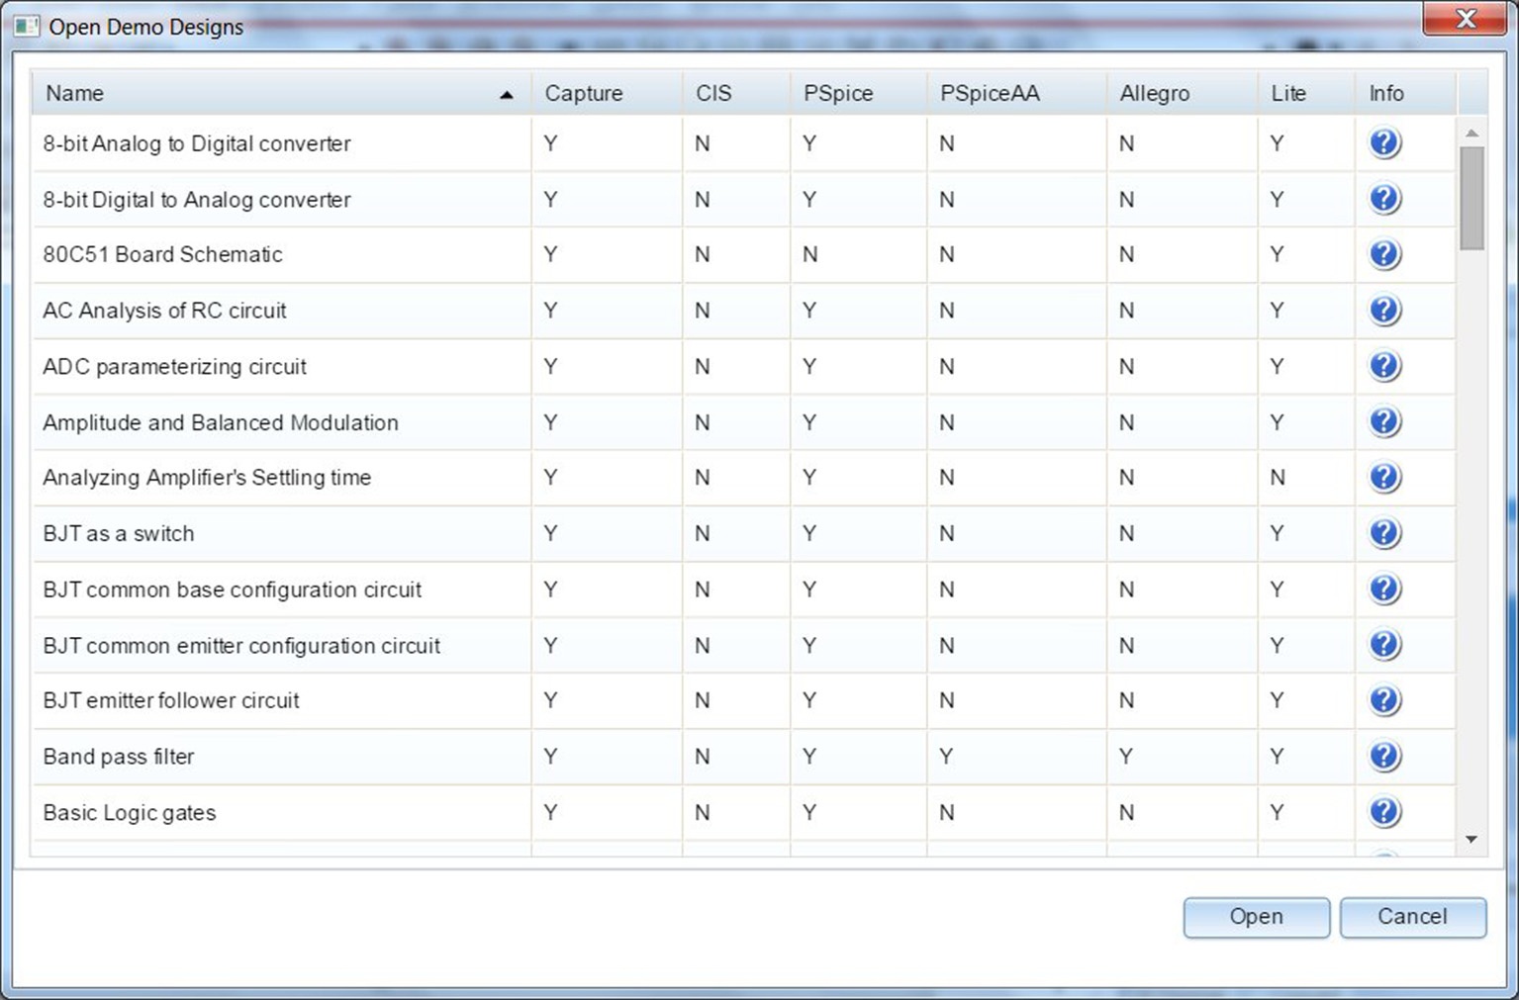Screen dimensions: 1519x1000
Task: Open info icon for ADC parameterizing circuit
Action: [1384, 366]
